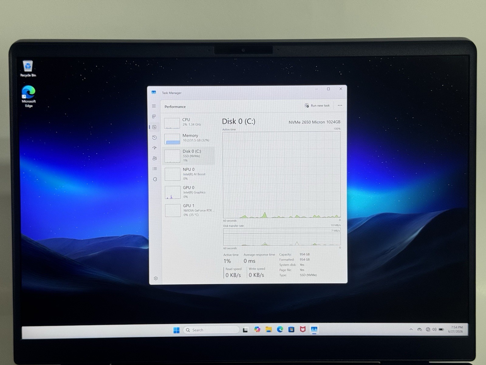Open the Recycle Bin desktop icon
This screenshot has width=486, height=365.
[x=28, y=69]
